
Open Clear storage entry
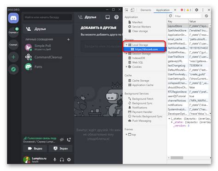140,31
